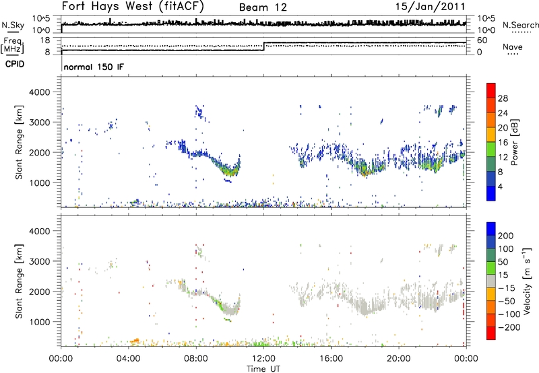Select the light green 12–16 dB Power color segment
The width and height of the screenshot is (539, 373).
pyautogui.click(x=491, y=149)
